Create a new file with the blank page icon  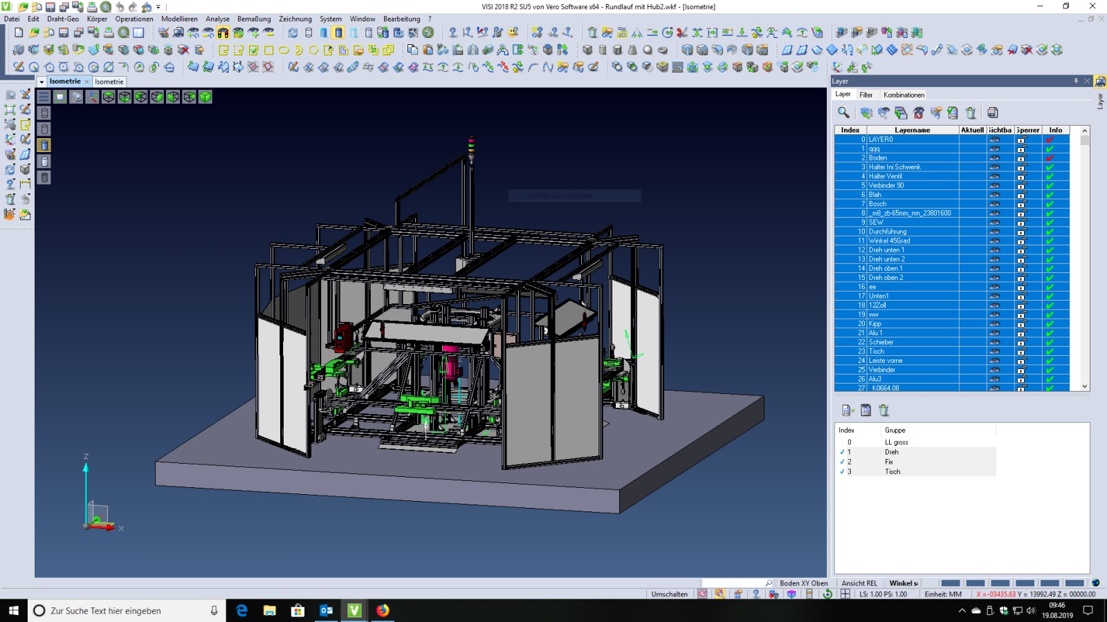(19, 32)
